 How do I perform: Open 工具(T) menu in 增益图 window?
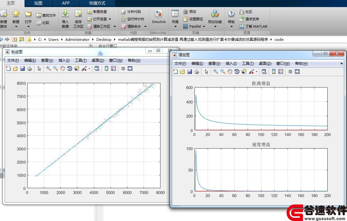[248, 64]
